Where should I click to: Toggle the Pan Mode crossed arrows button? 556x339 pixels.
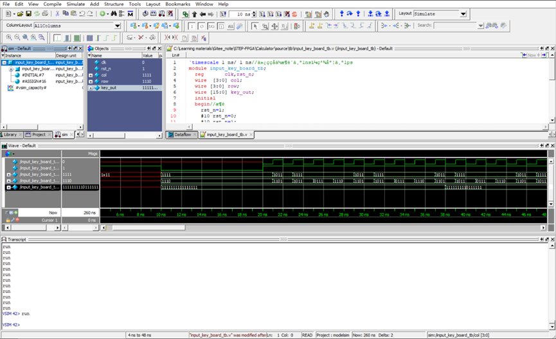tap(274, 26)
